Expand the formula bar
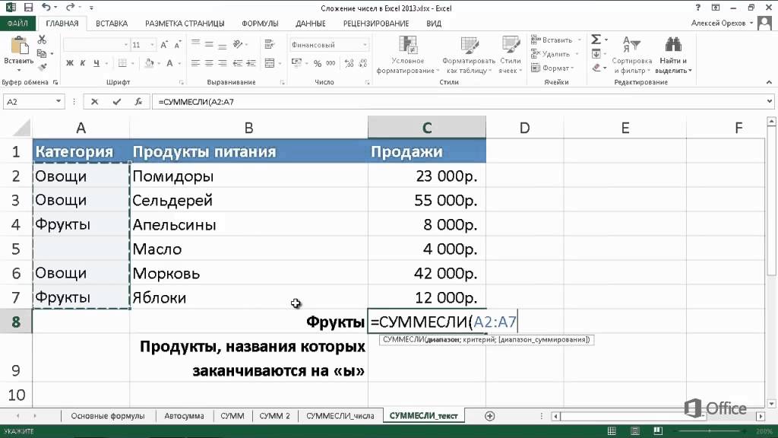778x438 pixels. pyautogui.click(x=769, y=101)
